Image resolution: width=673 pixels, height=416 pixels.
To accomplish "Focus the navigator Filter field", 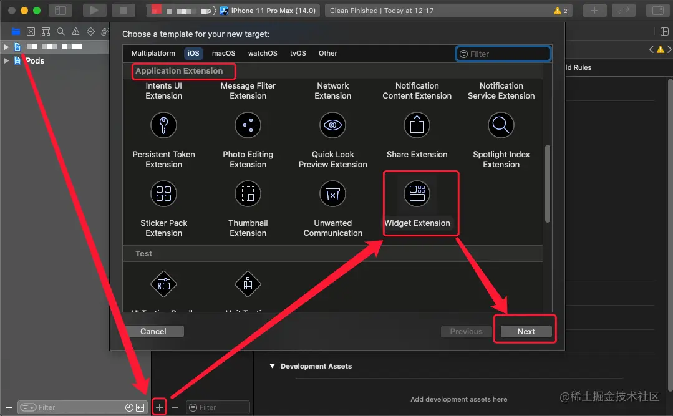I will [x=82, y=407].
